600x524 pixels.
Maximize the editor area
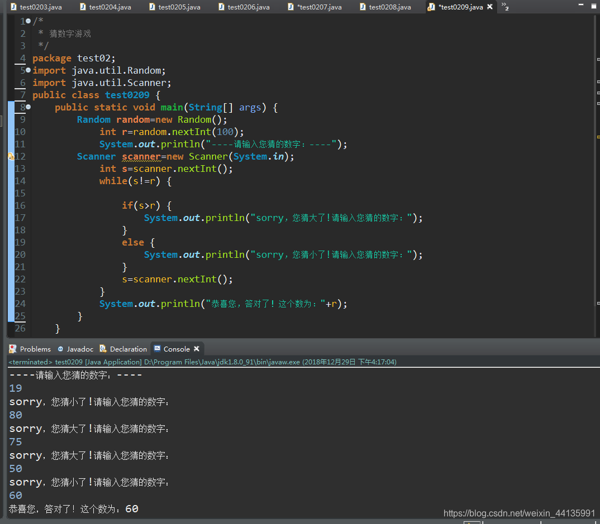pyautogui.click(x=594, y=6)
